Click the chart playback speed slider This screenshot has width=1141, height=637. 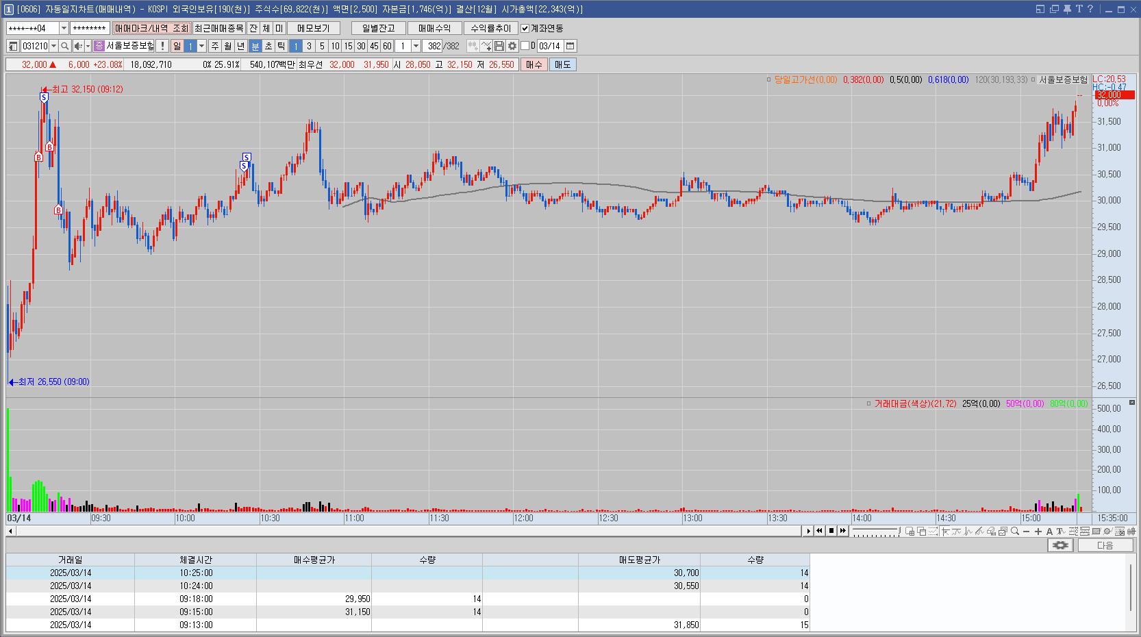[x=876, y=532]
